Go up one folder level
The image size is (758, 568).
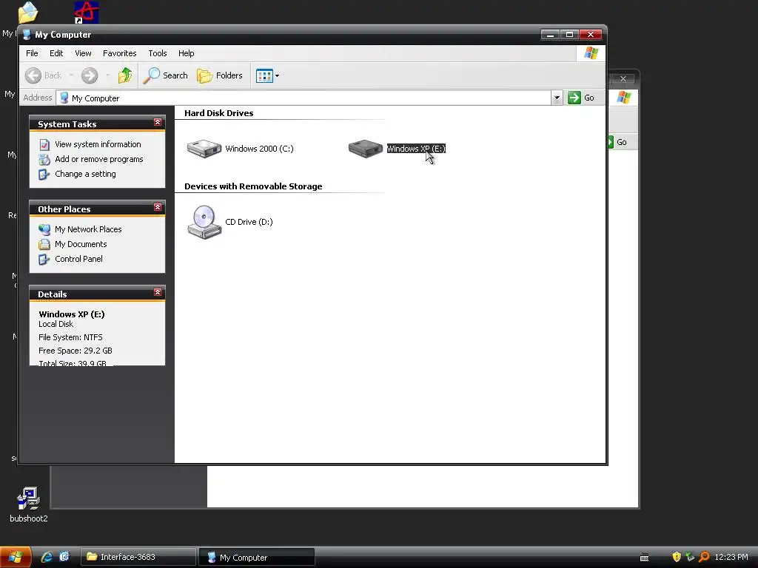124,75
